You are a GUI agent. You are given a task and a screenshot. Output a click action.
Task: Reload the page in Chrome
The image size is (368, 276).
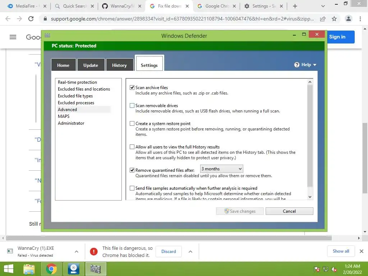pos(31,19)
